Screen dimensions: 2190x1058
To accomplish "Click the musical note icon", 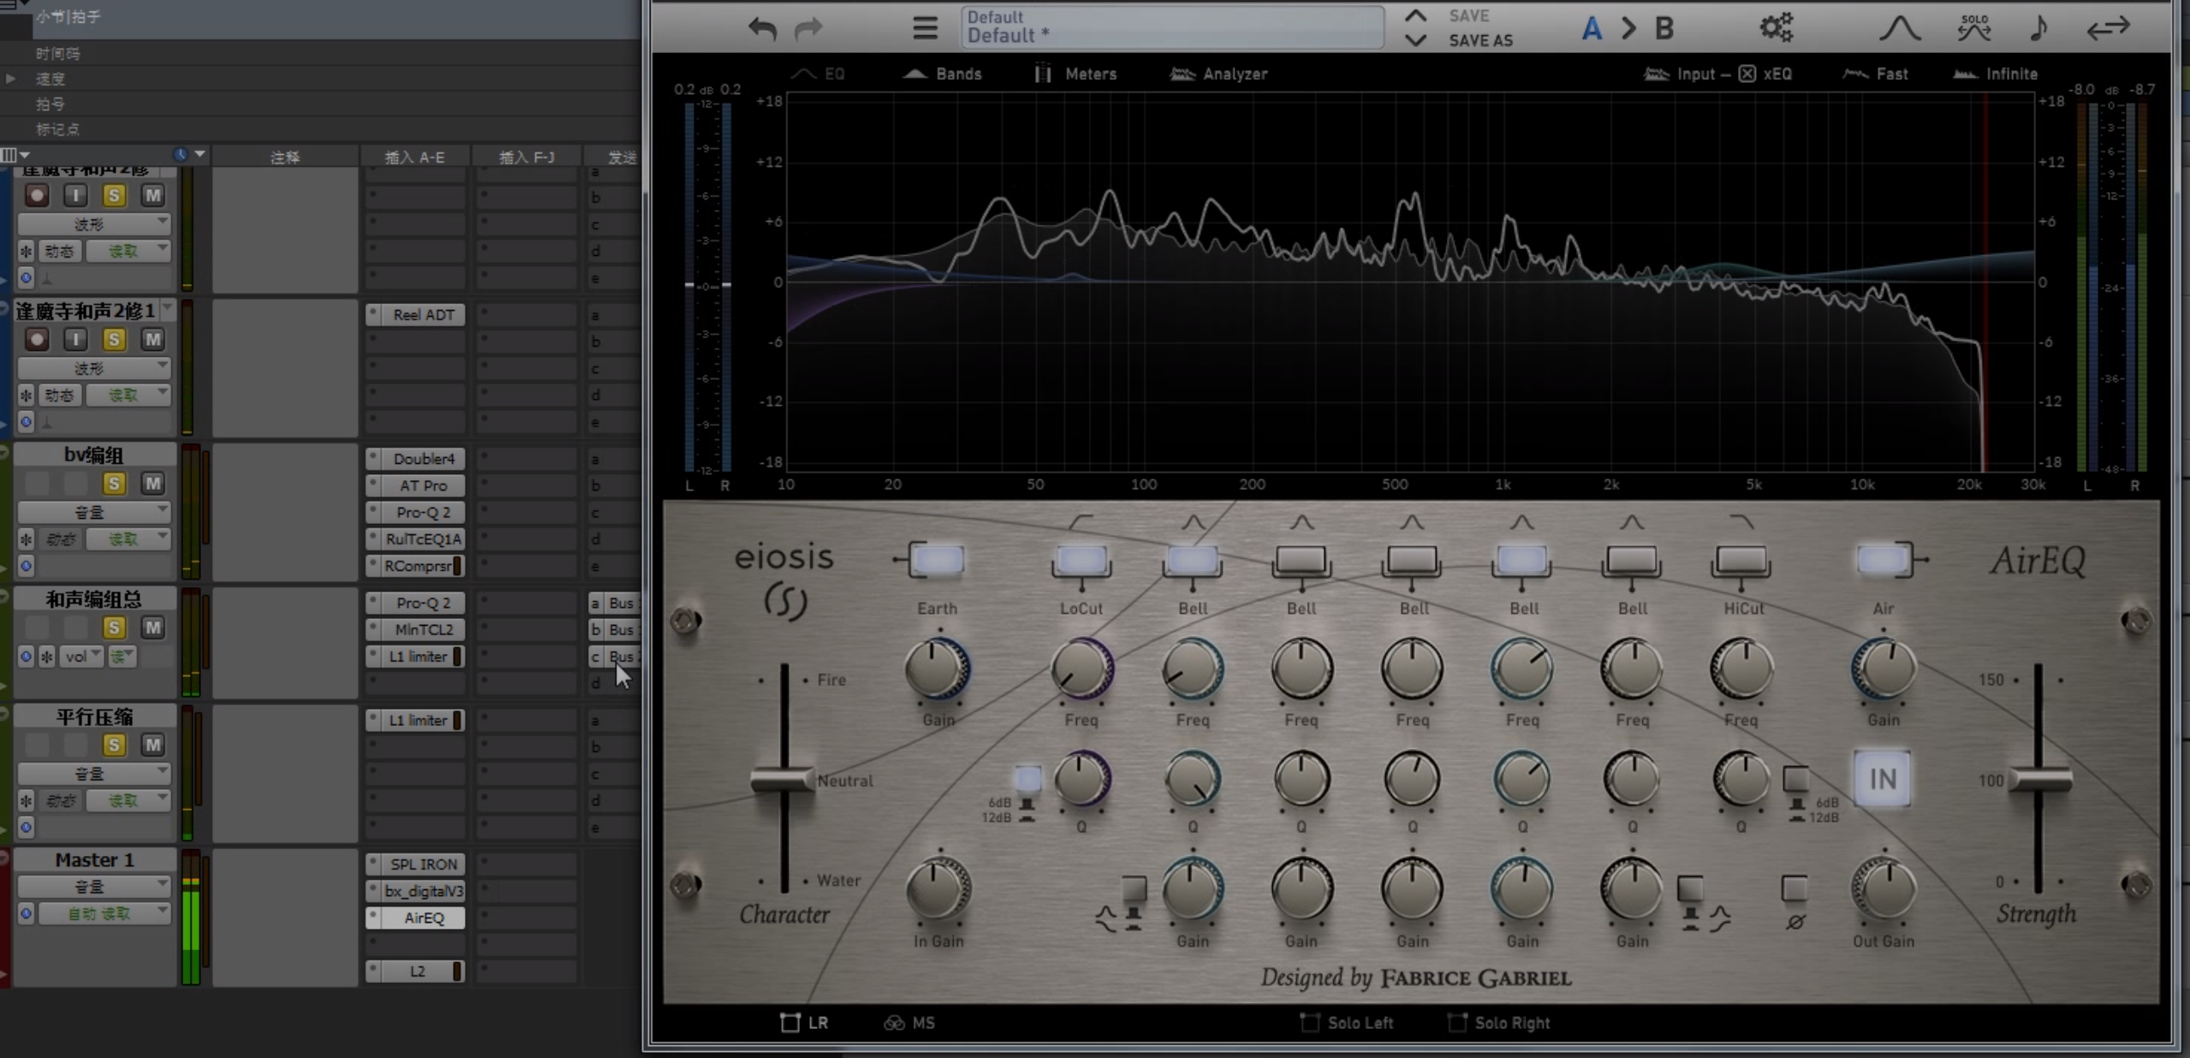I will pyautogui.click(x=2038, y=28).
